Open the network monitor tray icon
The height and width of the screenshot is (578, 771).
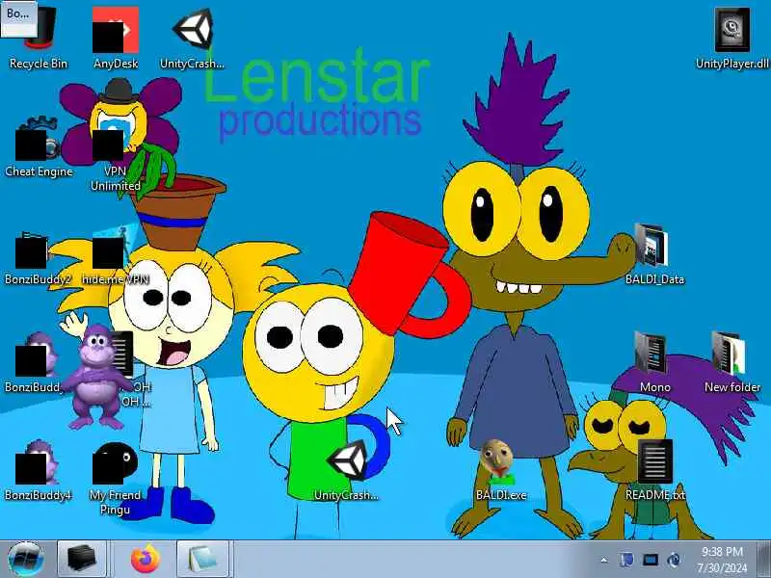pyautogui.click(x=650, y=560)
